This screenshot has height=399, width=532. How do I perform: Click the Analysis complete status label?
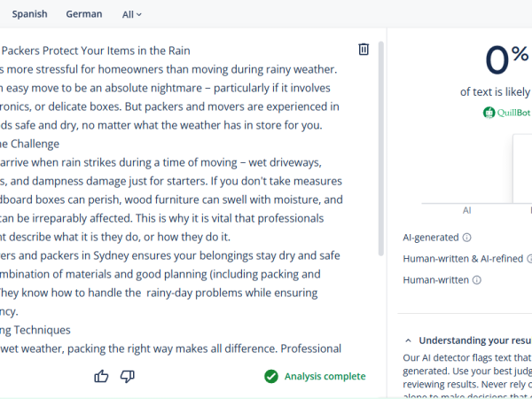[325, 376]
